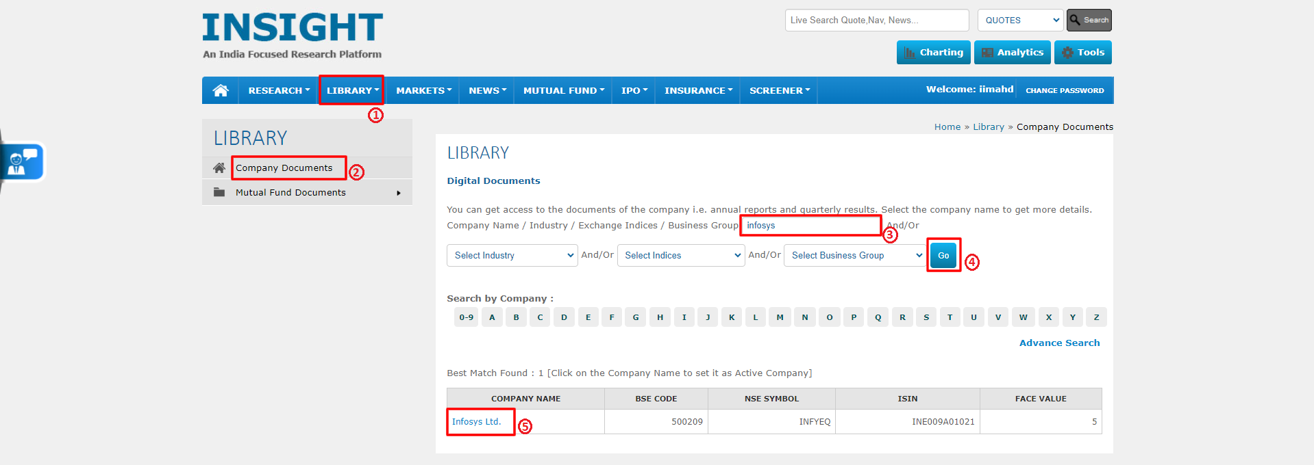Focus the Live Search input field
This screenshot has height=465, width=1314.
[877, 21]
